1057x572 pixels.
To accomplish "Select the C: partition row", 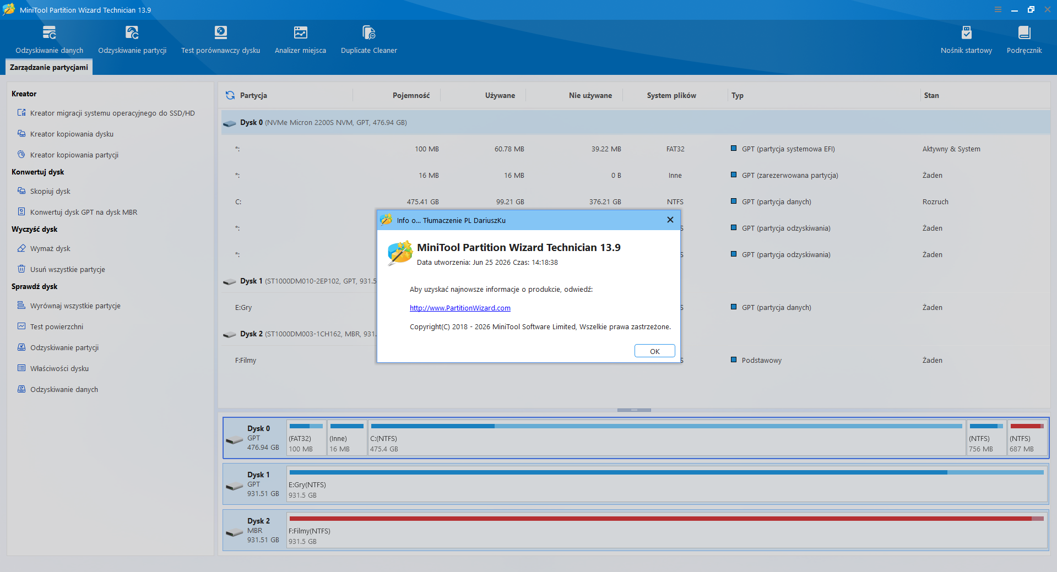I will pyautogui.click(x=636, y=201).
